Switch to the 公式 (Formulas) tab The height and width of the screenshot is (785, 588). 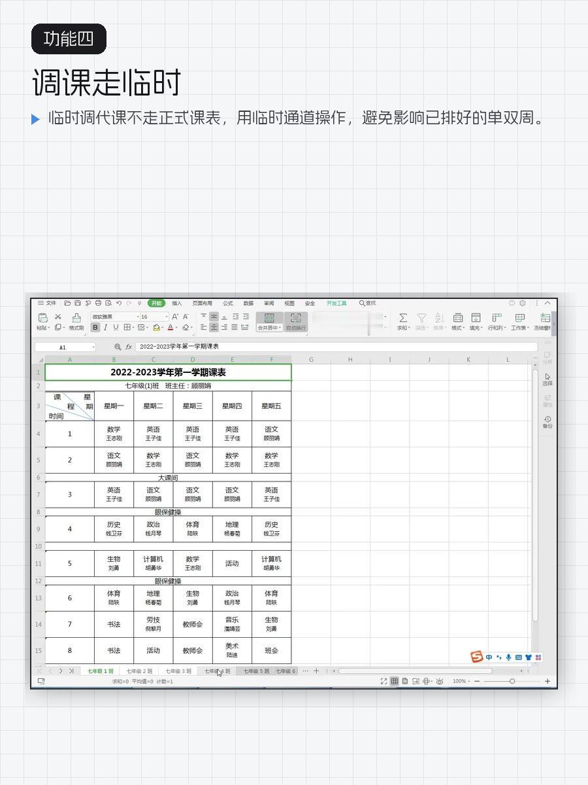tap(228, 303)
